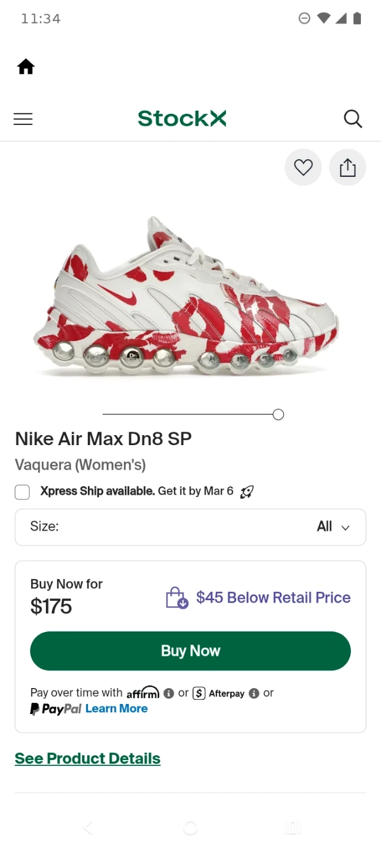The height and width of the screenshot is (849, 381).
Task: Tap the Xpress Ship rocket icon
Action: click(247, 492)
